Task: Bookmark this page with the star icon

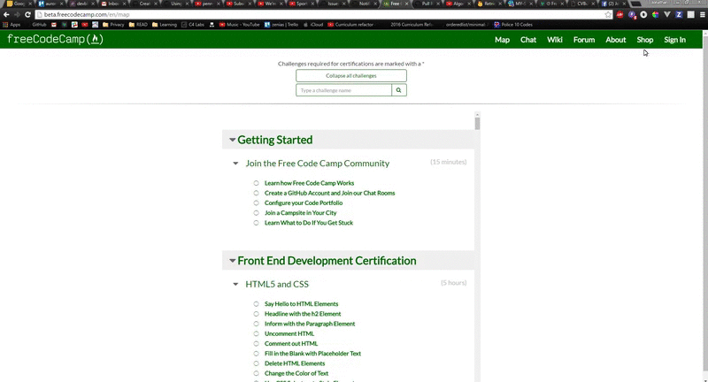Action: tap(608, 14)
